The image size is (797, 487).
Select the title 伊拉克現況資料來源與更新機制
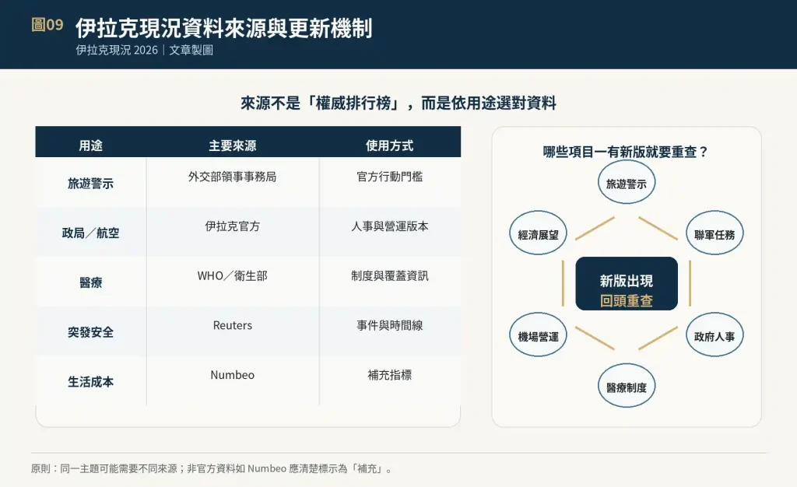pos(223,28)
